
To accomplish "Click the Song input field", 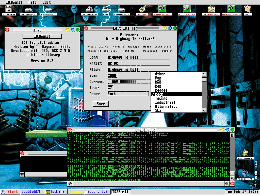I will click(x=139, y=57).
